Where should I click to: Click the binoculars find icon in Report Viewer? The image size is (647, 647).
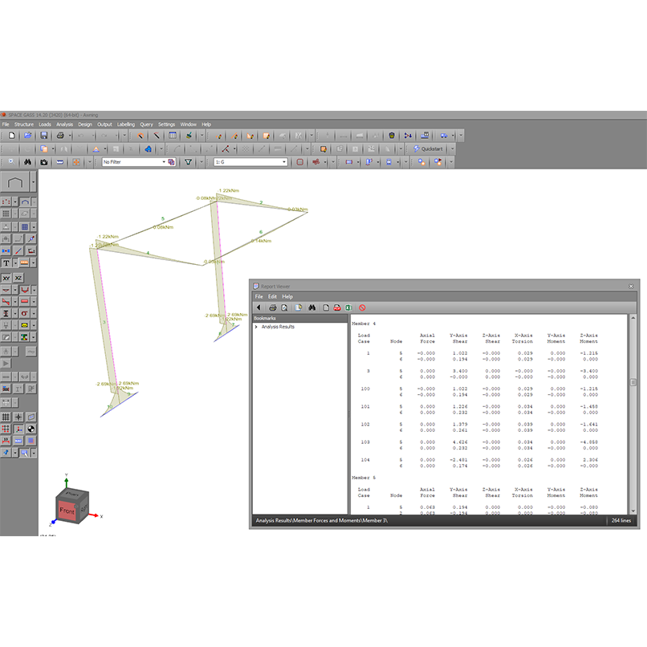(x=311, y=307)
